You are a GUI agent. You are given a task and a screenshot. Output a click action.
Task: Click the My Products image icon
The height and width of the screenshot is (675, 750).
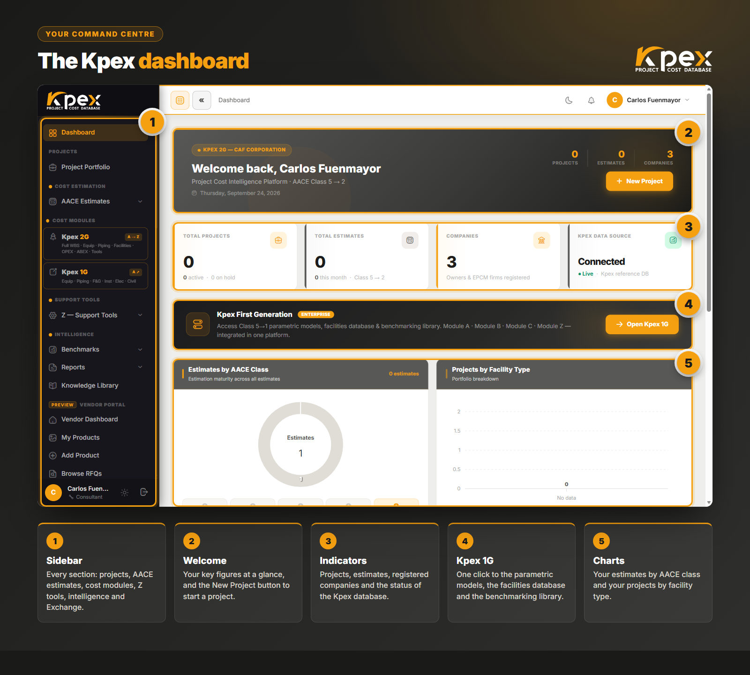click(53, 438)
